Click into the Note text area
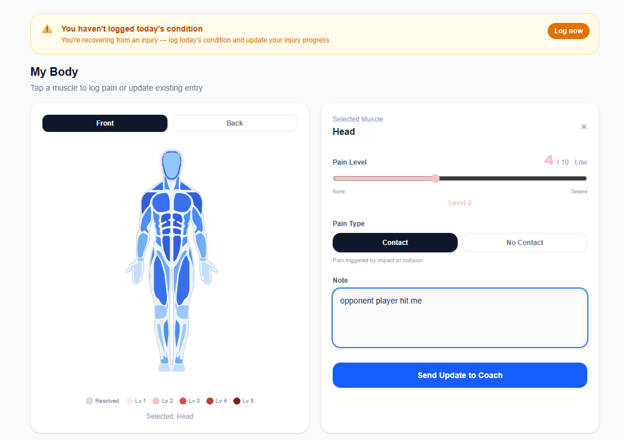 pyautogui.click(x=459, y=318)
